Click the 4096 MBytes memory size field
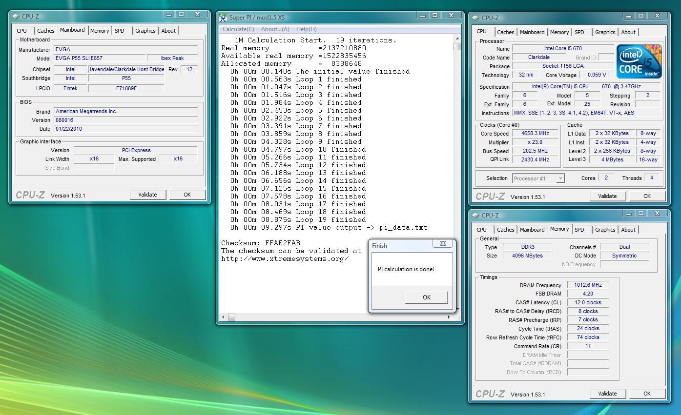Image resolution: width=681 pixels, height=415 pixels. tap(526, 256)
